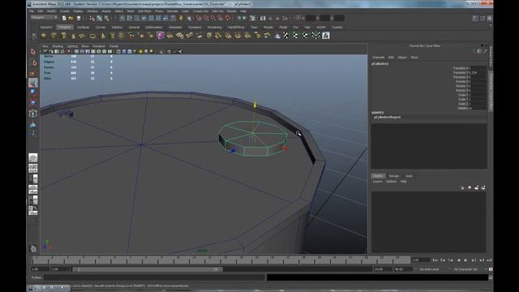The width and height of the screenshot is (519, 292).
Task: Activate the Universal Manipulator tool
Action: pos(32,114)
